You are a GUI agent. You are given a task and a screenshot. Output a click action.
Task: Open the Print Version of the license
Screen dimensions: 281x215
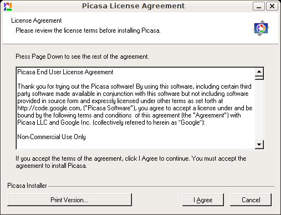point(69,199)
